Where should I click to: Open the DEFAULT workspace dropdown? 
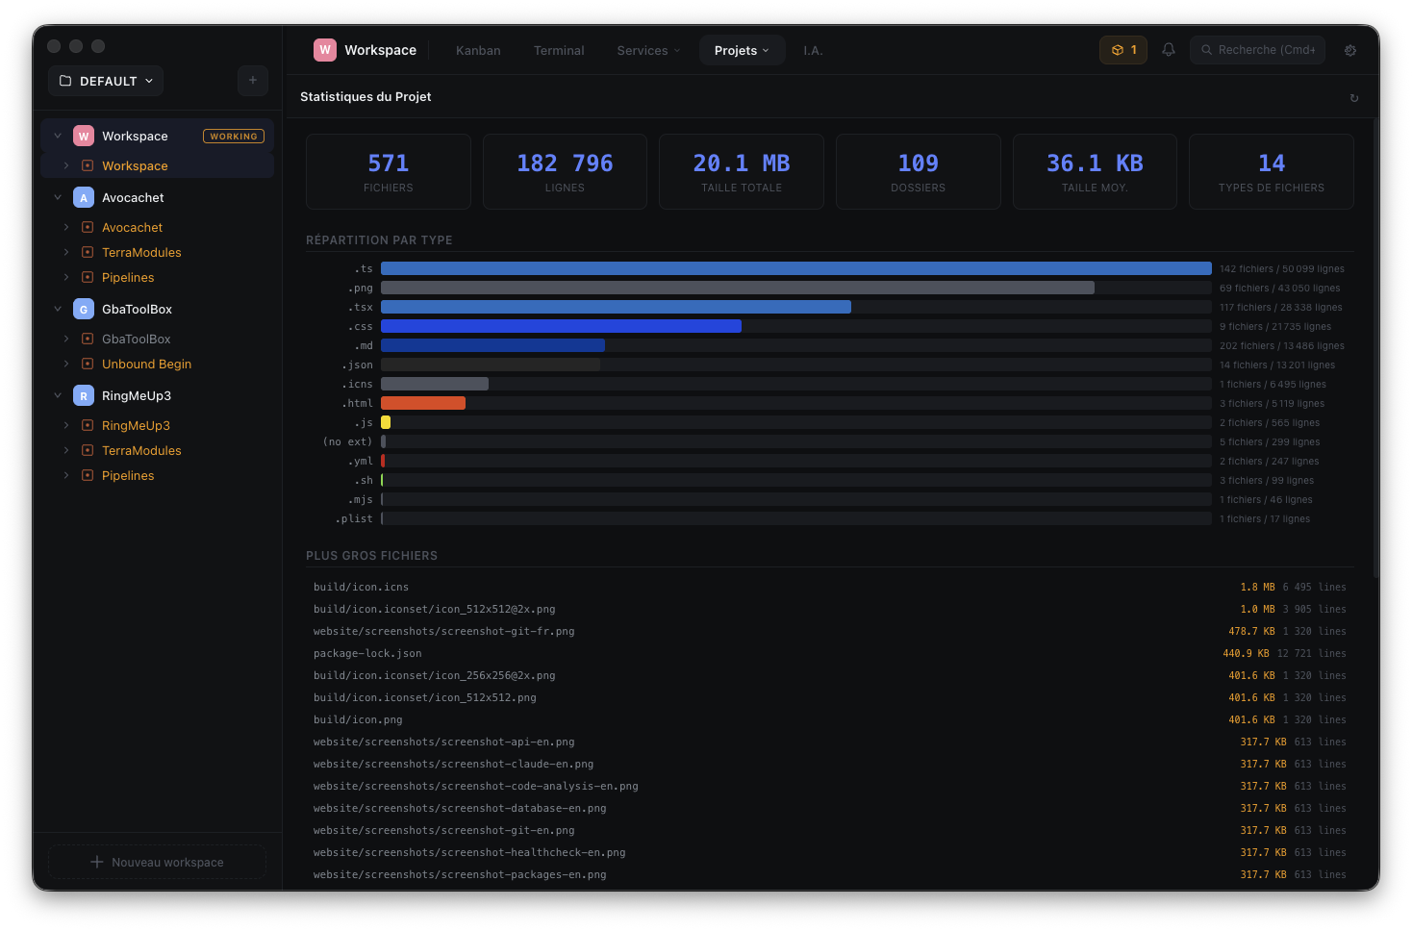(x=106, y=81)
